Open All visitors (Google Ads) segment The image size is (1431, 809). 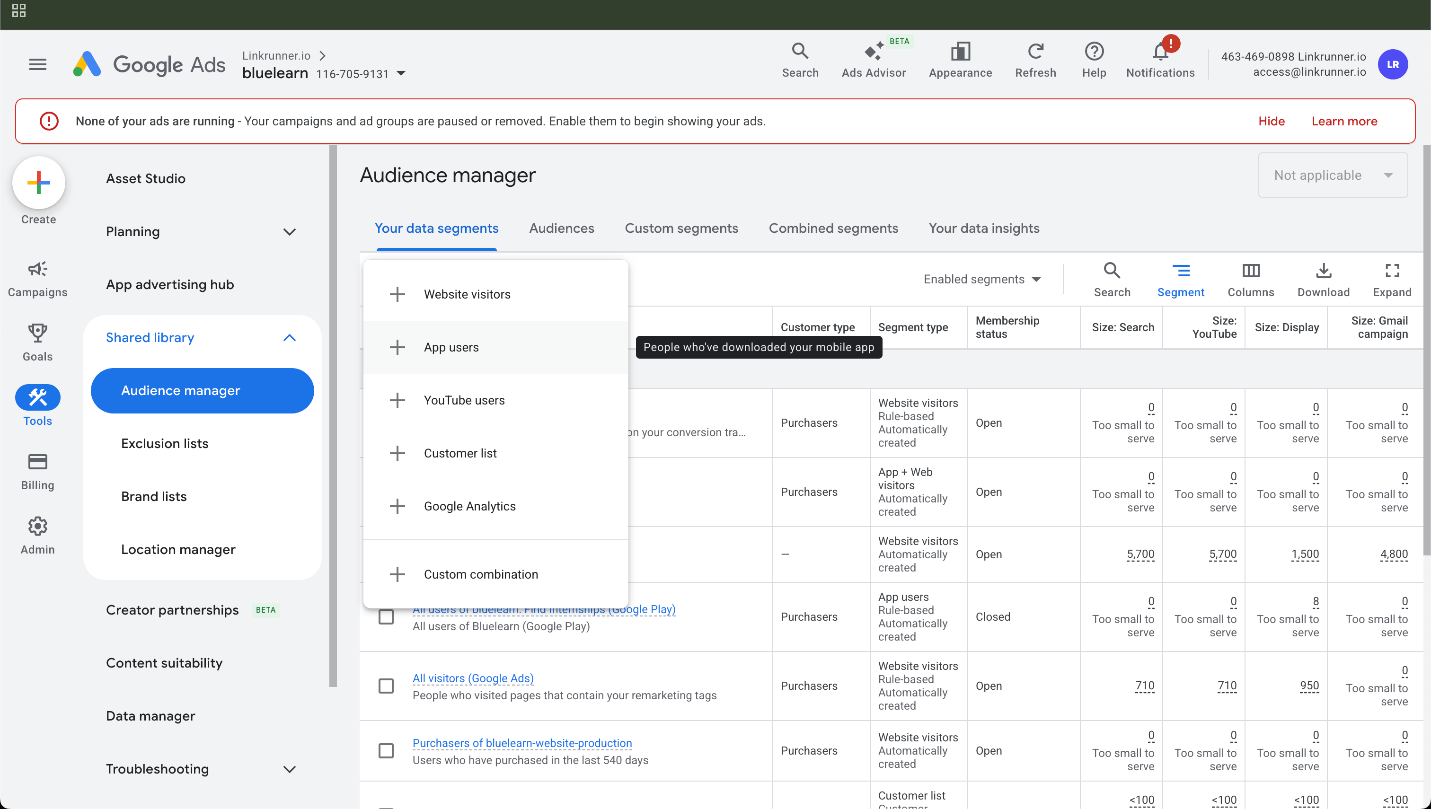click(x=473, y=678)
